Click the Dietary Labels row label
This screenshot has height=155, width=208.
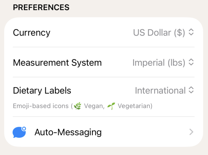42,90
